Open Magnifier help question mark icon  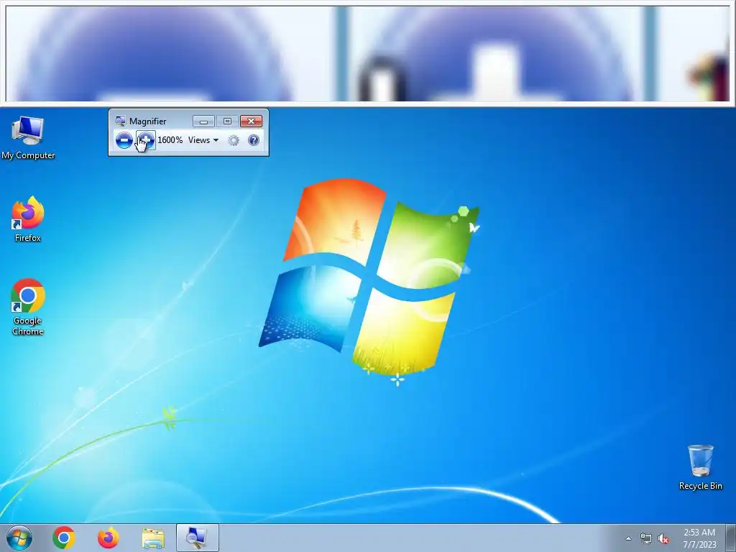tap(254, 140)
